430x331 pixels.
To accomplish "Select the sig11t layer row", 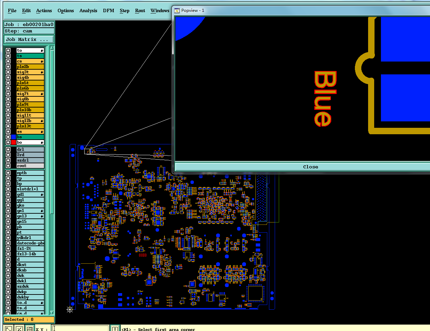I will coord(30,115).
